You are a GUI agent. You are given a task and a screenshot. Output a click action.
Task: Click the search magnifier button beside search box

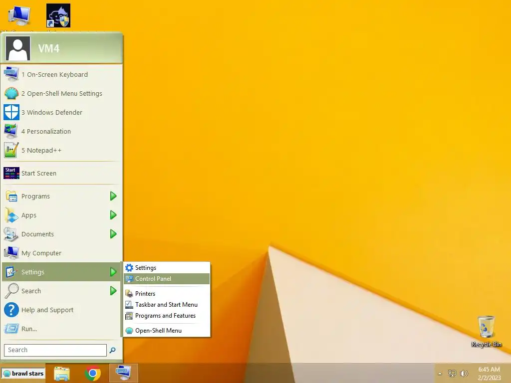[112, 350]
